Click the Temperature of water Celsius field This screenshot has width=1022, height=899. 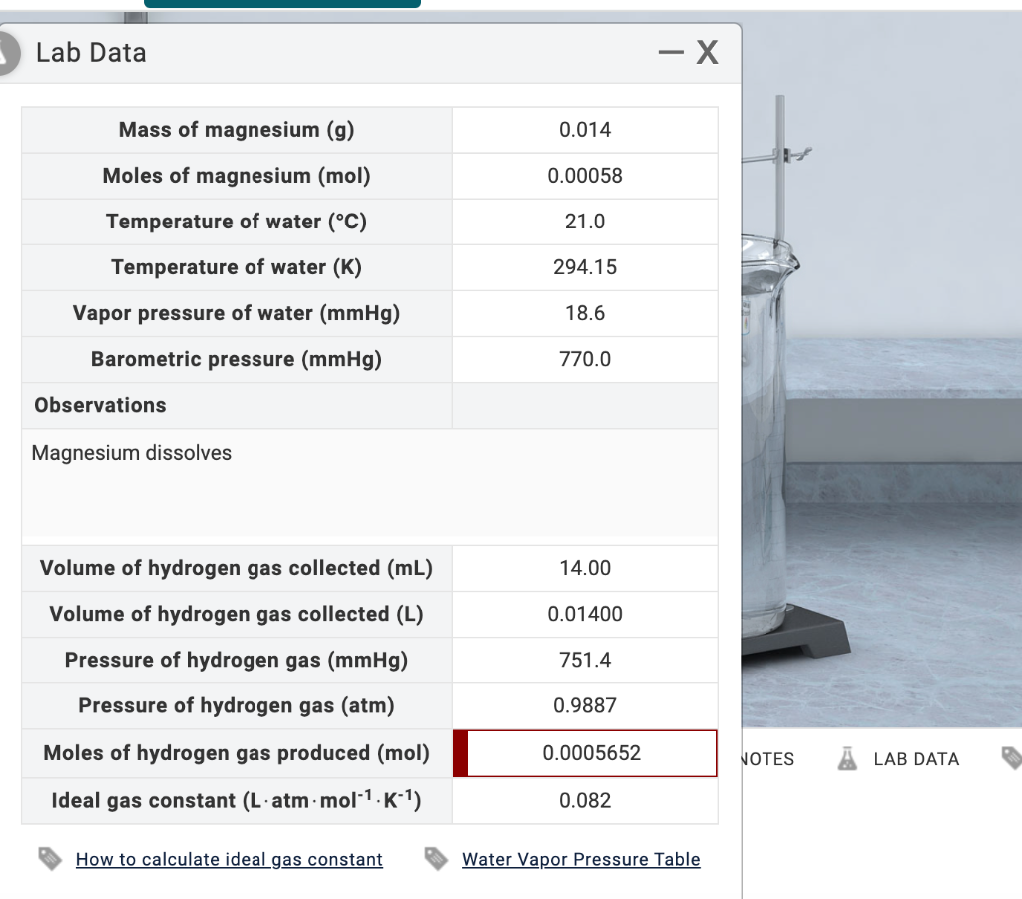(x=585, y=221)
